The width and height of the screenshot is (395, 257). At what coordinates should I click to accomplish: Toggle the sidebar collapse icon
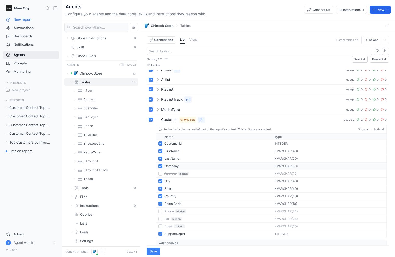click(55, 8)
